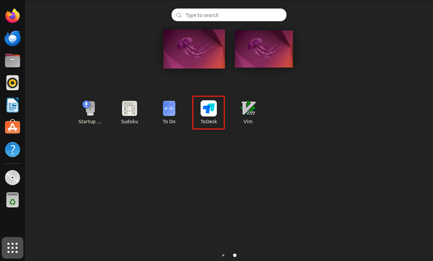This screenshot has height=261, width=433.
Task: Open Rhythmbox music player in dock
Action: [12, 83]
